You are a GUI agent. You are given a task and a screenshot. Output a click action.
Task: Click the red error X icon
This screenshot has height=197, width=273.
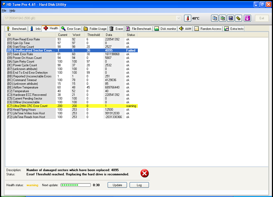tap(144, 173)
